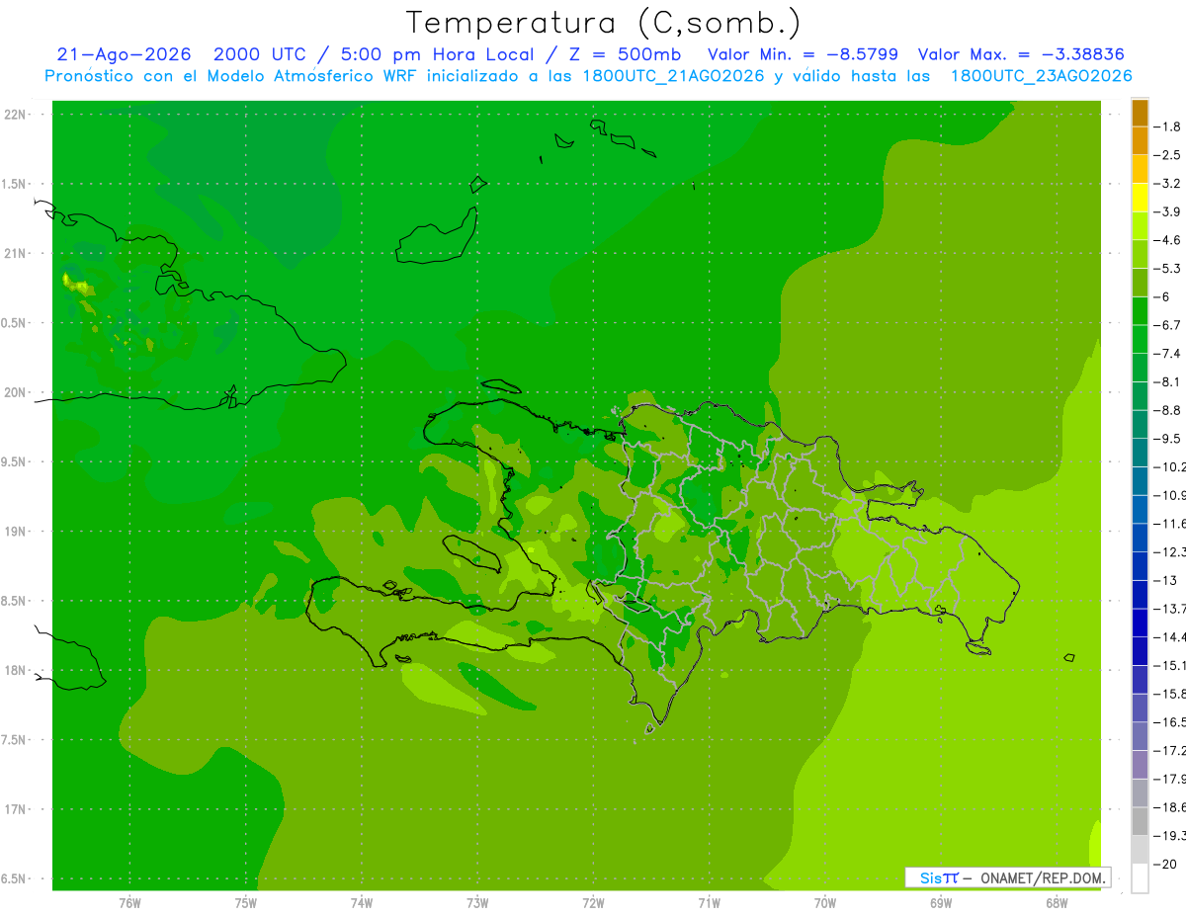
Task: Click the "2000 UTC" time text
Action: [259, 54]
